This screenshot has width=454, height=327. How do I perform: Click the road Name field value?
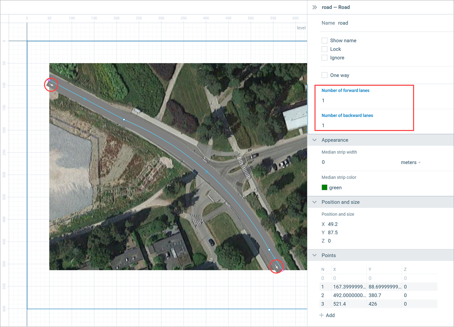pyautogui.click(x=343, y=23)
